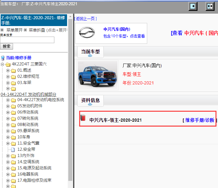The image size is (218, 188).
Task: Select the 当前车型 section tab
Action: [x=90, y=52]
